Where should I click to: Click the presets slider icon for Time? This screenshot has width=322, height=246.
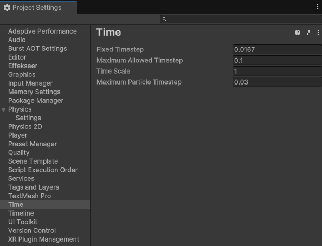click(307, 33)
